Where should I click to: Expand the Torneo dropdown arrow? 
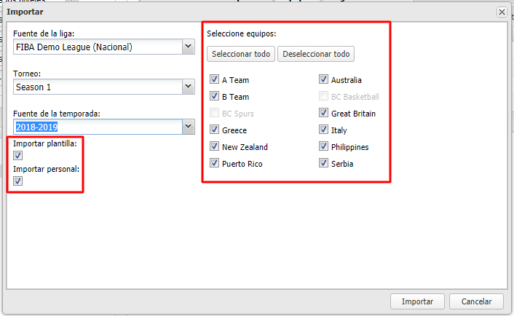pos(189,87)
